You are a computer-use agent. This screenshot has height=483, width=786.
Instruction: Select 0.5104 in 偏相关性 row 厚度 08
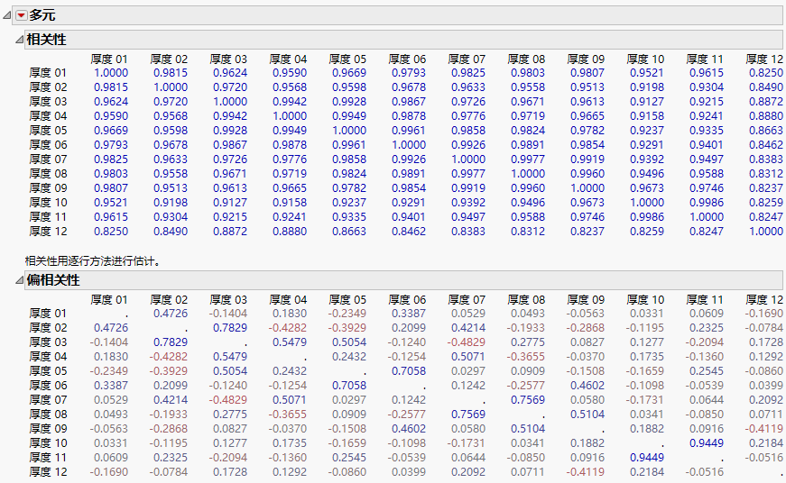(x=587, y=415)
